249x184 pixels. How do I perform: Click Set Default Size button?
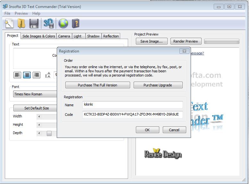[x=35, y=108]
